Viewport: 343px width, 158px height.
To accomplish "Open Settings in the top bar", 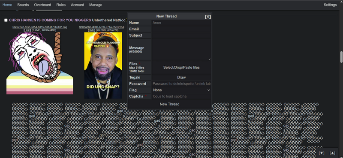I will 330,5.
